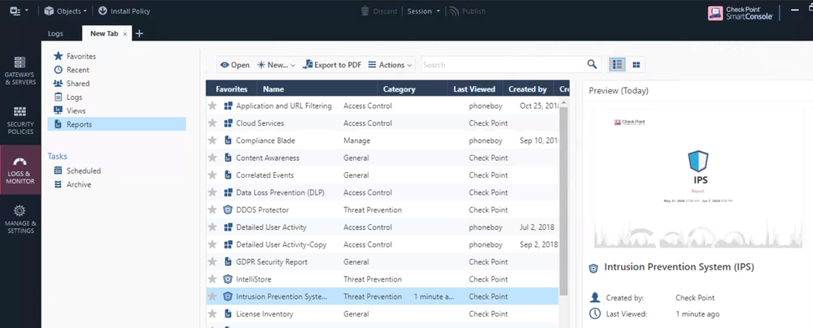813x328 pixels.
Task: Click the Data Loss Prevention report icon
Action: click(x=227, y=192)
